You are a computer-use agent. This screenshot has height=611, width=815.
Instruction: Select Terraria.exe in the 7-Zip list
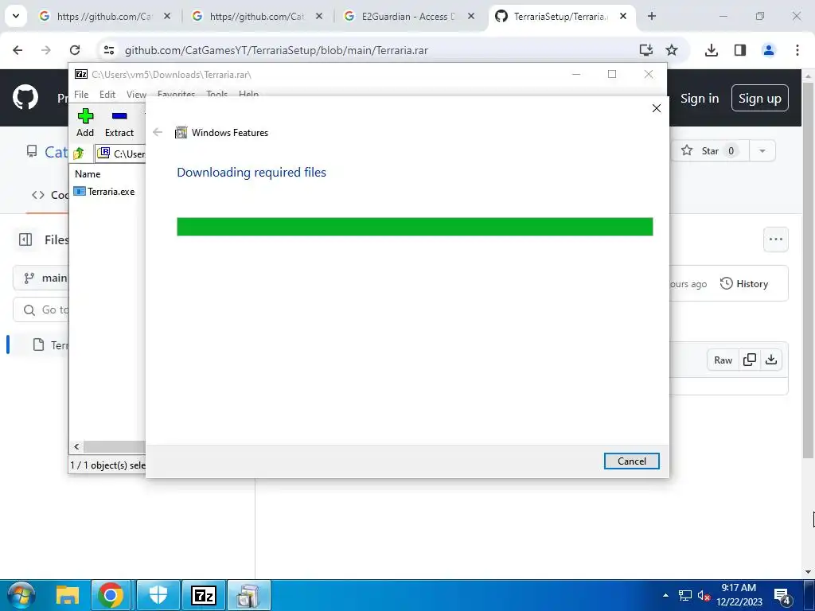pyautogui.click(x=104, y=192)
